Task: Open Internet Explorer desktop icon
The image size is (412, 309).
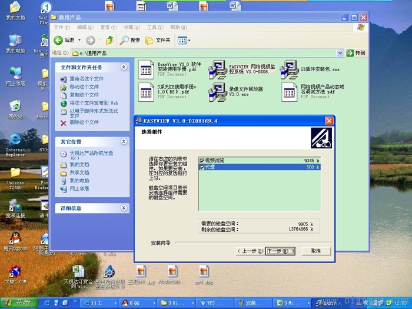Action: tap(15, 140)
